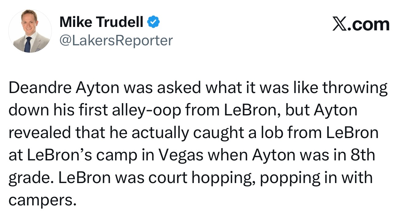Click the final word "campers."

tap(42, 200)
